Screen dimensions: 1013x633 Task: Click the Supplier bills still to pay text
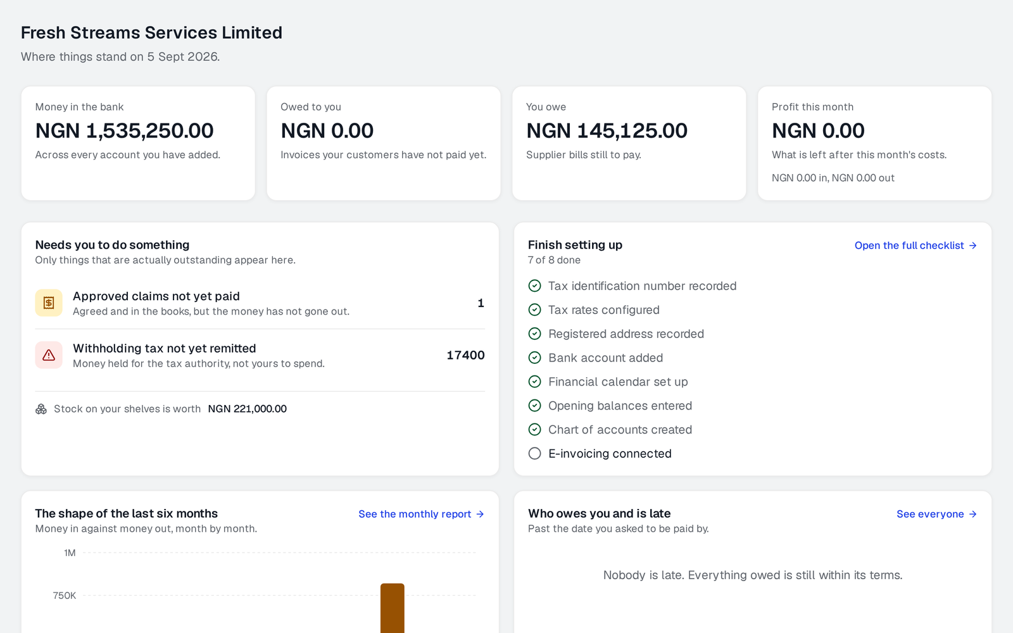[x=584, y=155]
